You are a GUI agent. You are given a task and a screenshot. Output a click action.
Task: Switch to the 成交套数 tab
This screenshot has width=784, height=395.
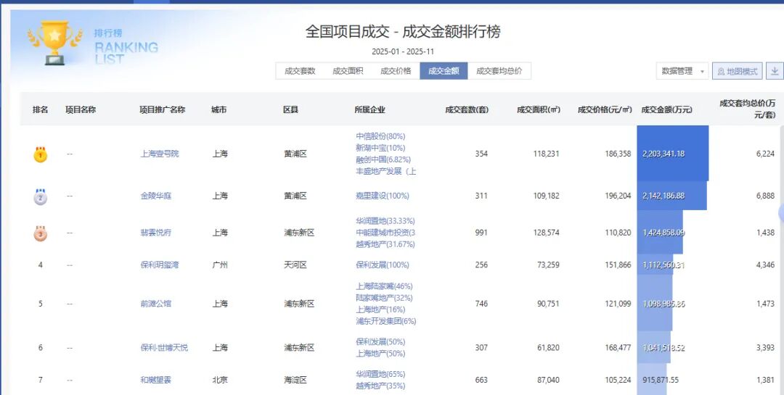[x=300, y=71]
